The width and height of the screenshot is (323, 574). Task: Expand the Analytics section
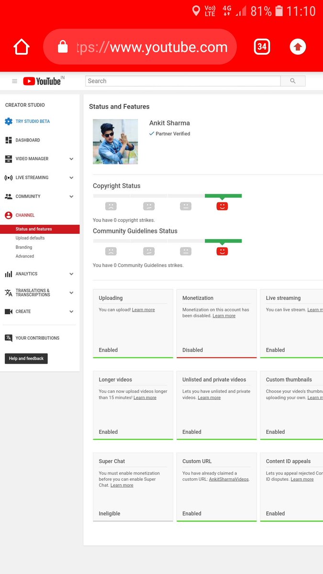coord(71,274)
